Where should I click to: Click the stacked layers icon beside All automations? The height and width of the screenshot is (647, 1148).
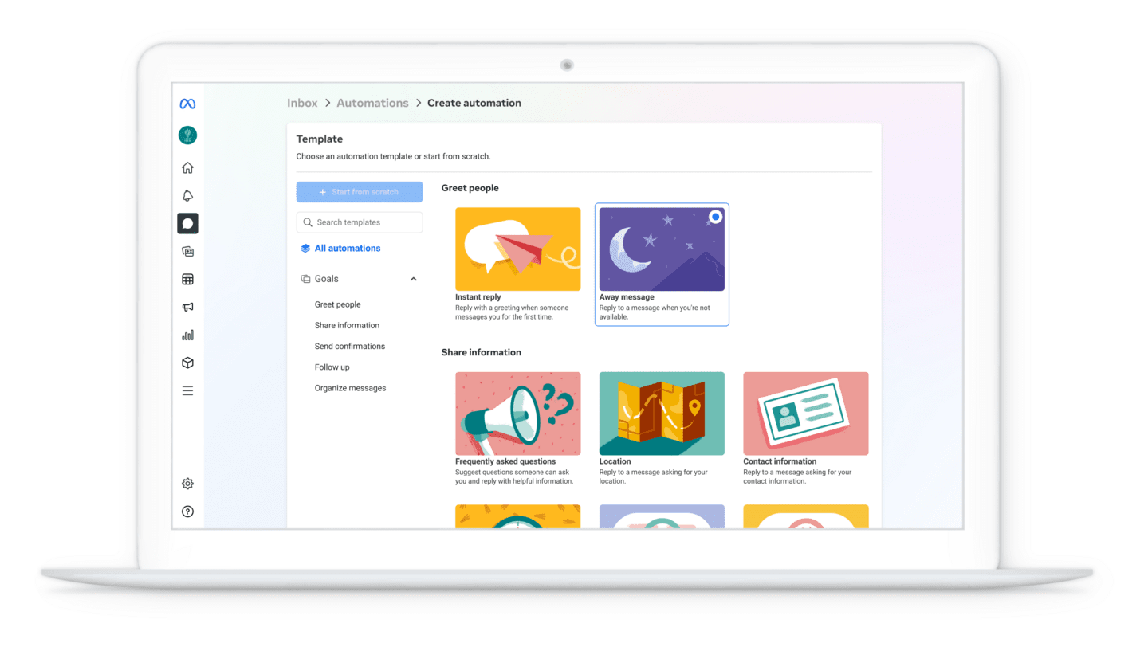pos(305,249)
